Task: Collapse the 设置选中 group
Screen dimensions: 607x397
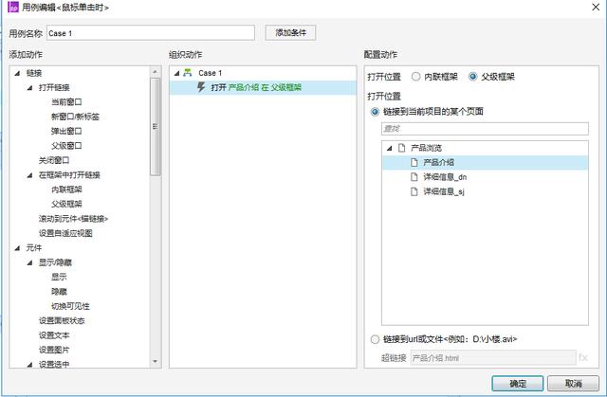Action: [x=29, y=365]
